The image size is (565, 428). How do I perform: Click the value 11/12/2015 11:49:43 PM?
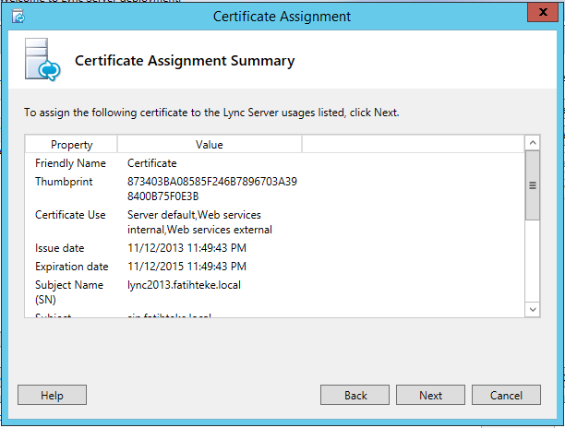click(186, 267)
